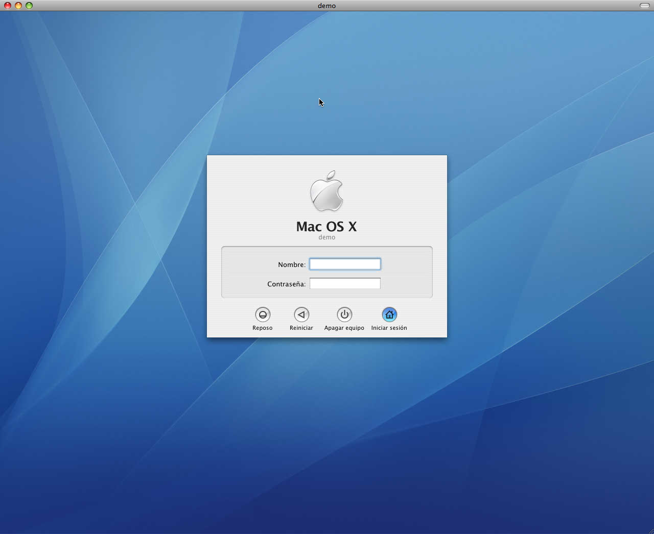Click the Iniciar sesión house icon

coord(389,314)
